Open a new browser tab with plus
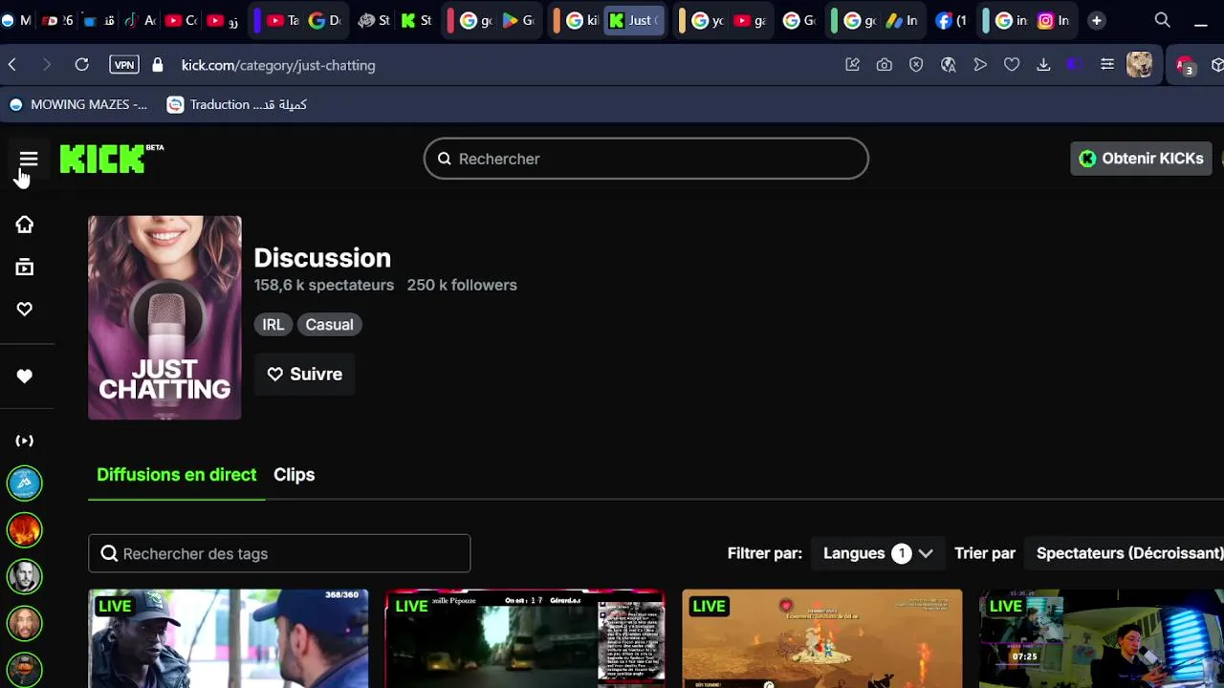 click(x=1097, y=20)
